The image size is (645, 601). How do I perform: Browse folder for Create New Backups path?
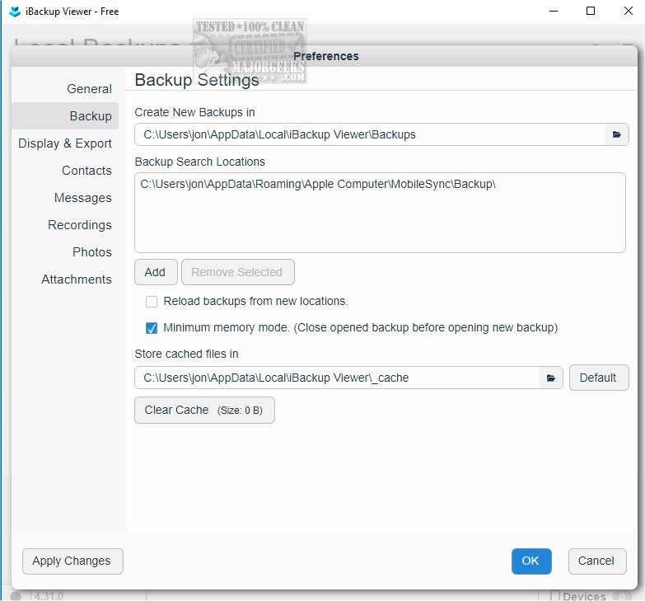(x=616, y=134)
